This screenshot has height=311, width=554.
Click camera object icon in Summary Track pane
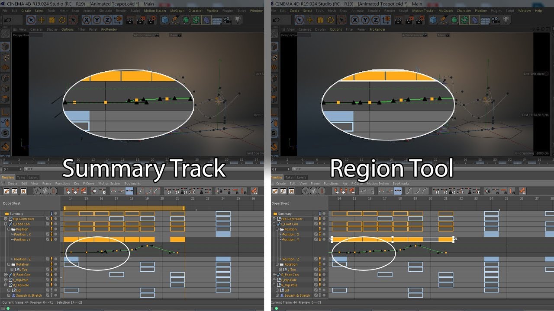[228, 19]
